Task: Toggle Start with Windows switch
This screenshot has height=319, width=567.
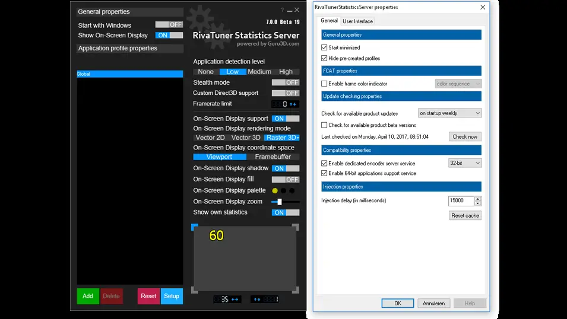Action: pyautogui.click(x=169, y=24)
